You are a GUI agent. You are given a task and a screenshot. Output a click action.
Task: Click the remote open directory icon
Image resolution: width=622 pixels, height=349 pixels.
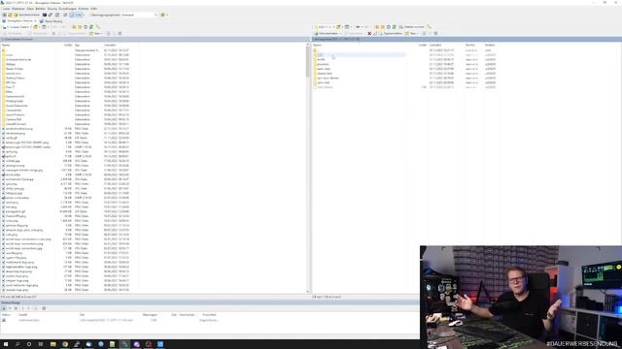(338, 27)
